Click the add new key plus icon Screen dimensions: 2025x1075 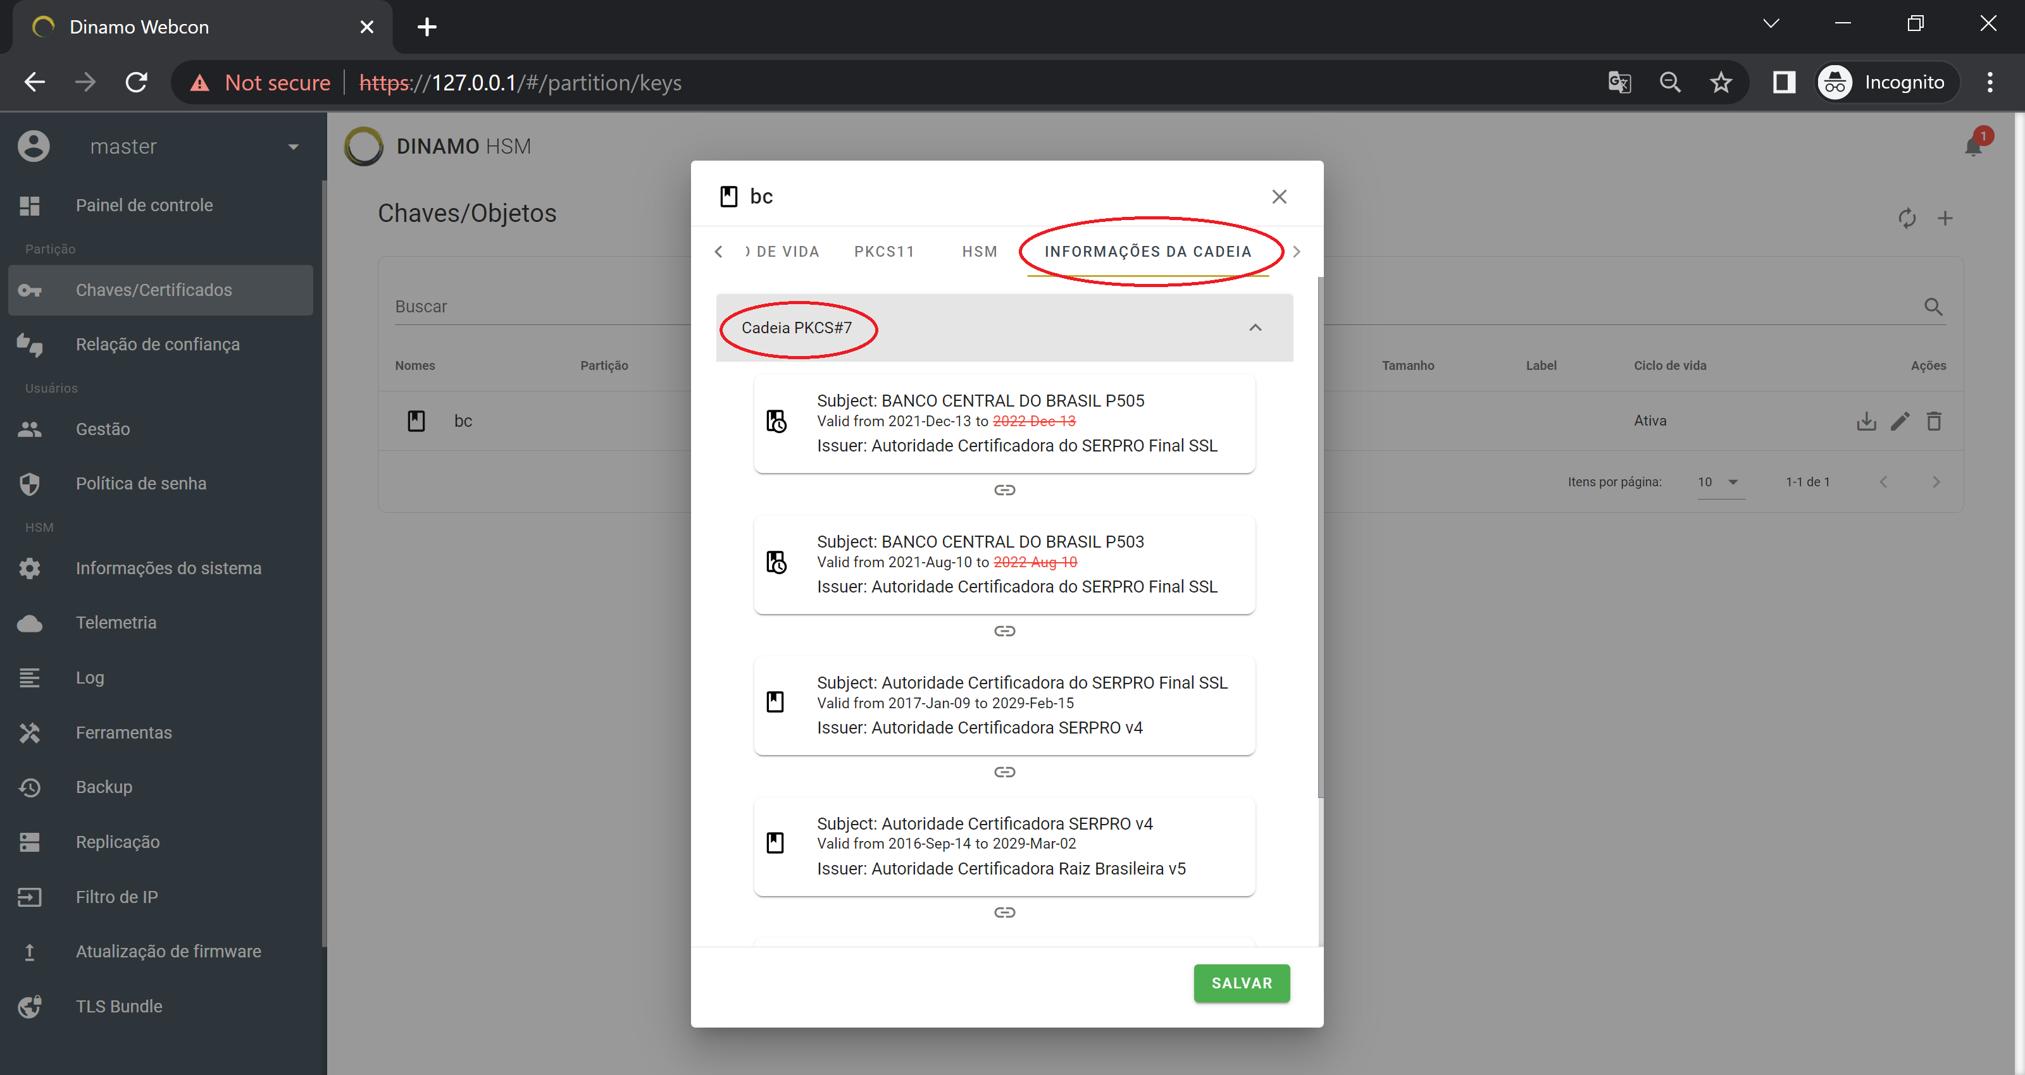[1945, 218]
